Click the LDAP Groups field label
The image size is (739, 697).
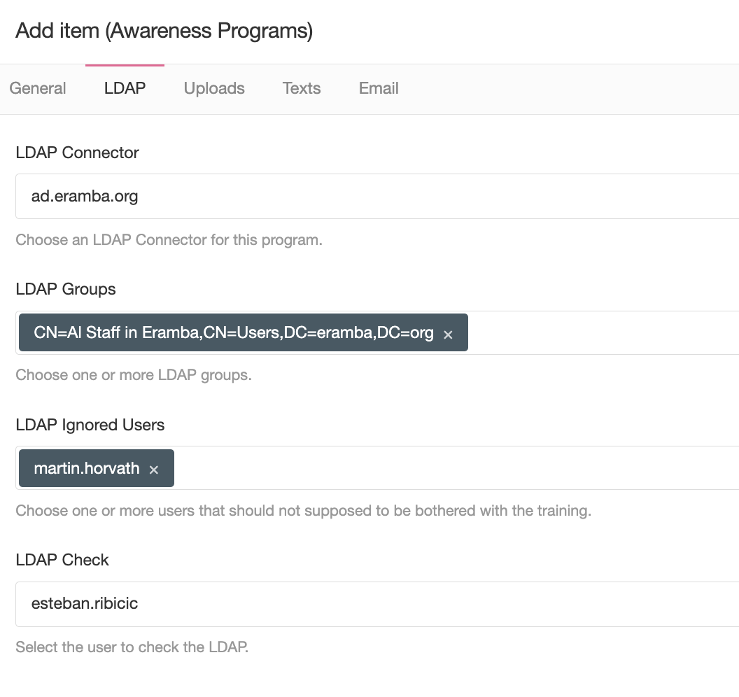click(66, 289)
